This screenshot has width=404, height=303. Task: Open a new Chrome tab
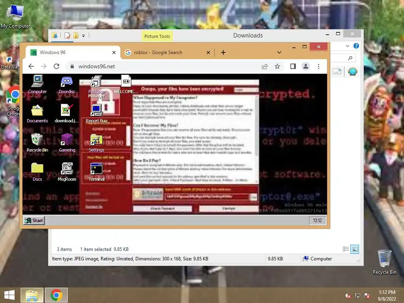[223, 52]
